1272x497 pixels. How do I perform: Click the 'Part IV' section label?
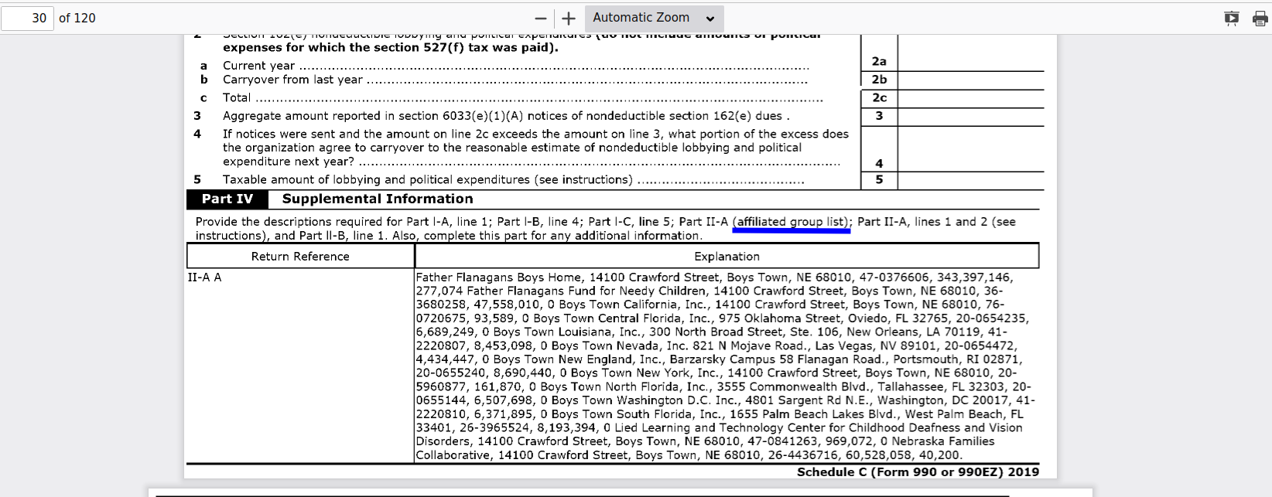227,199
